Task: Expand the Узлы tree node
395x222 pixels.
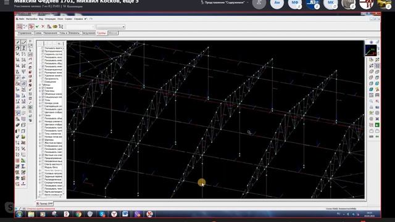Action: [39, 100]
